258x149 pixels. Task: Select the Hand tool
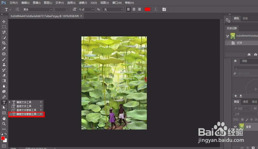click(x=4, y=118)
